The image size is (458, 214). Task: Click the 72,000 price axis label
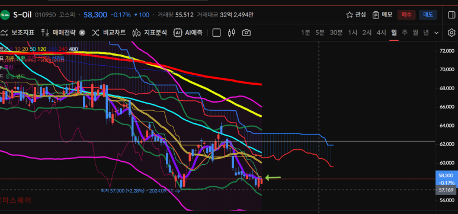447,51
